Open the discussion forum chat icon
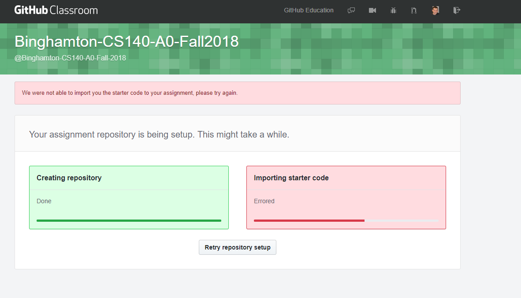Screen dimensions: 521x298 [x=351, y=10]
